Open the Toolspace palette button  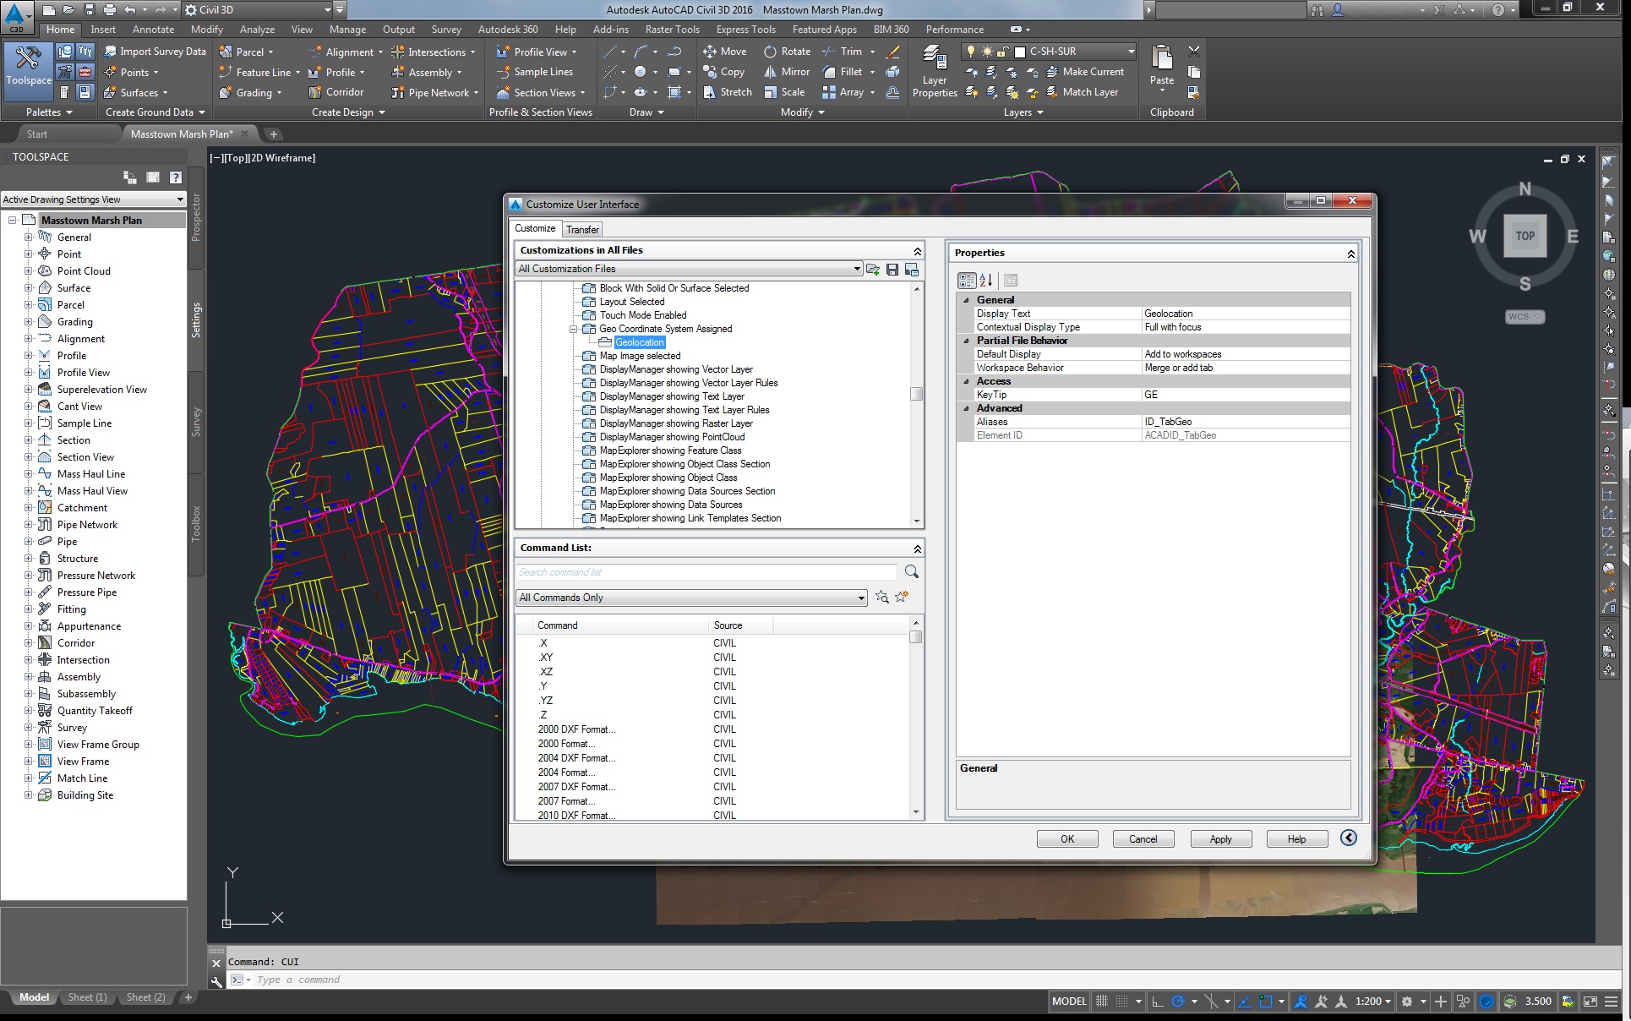28,66
